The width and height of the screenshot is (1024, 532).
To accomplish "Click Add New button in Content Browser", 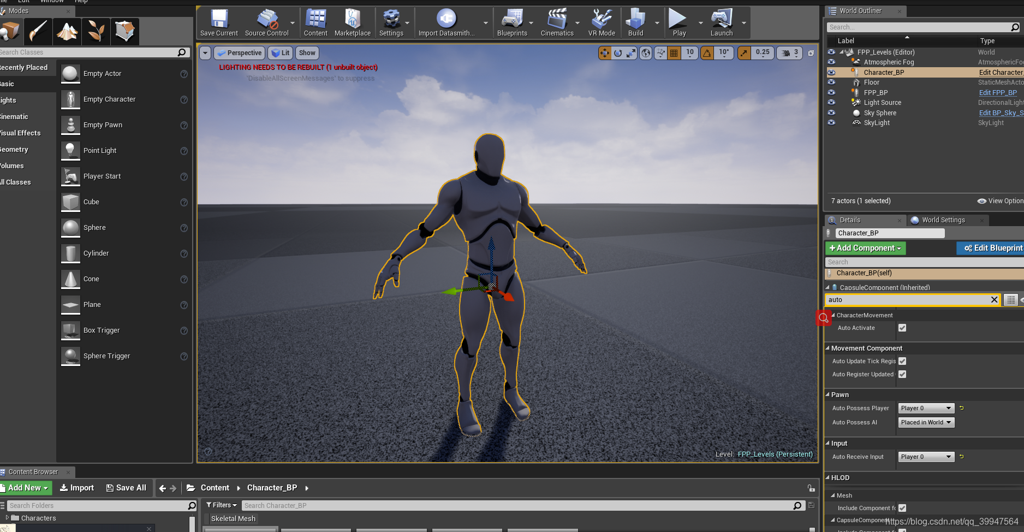I will pyautogui.click(x=26, y=488).
